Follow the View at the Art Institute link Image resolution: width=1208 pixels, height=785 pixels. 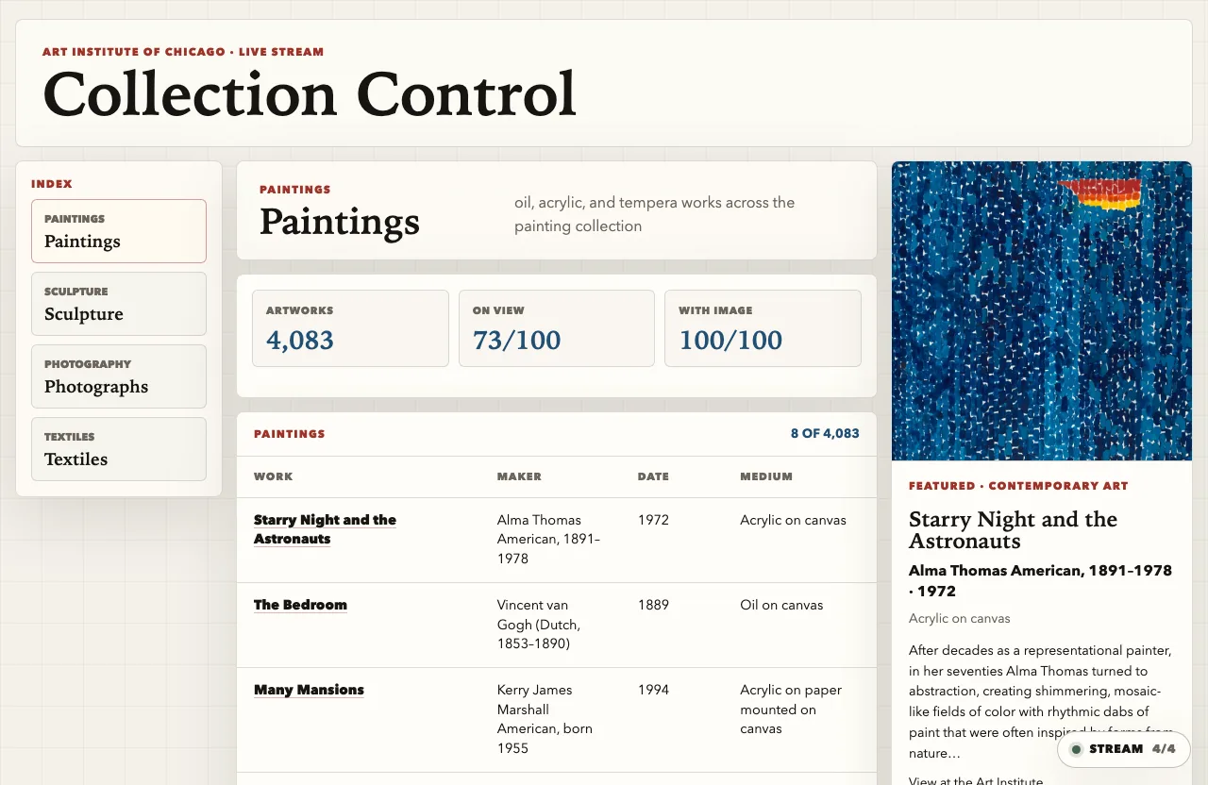tap(976, 780)
